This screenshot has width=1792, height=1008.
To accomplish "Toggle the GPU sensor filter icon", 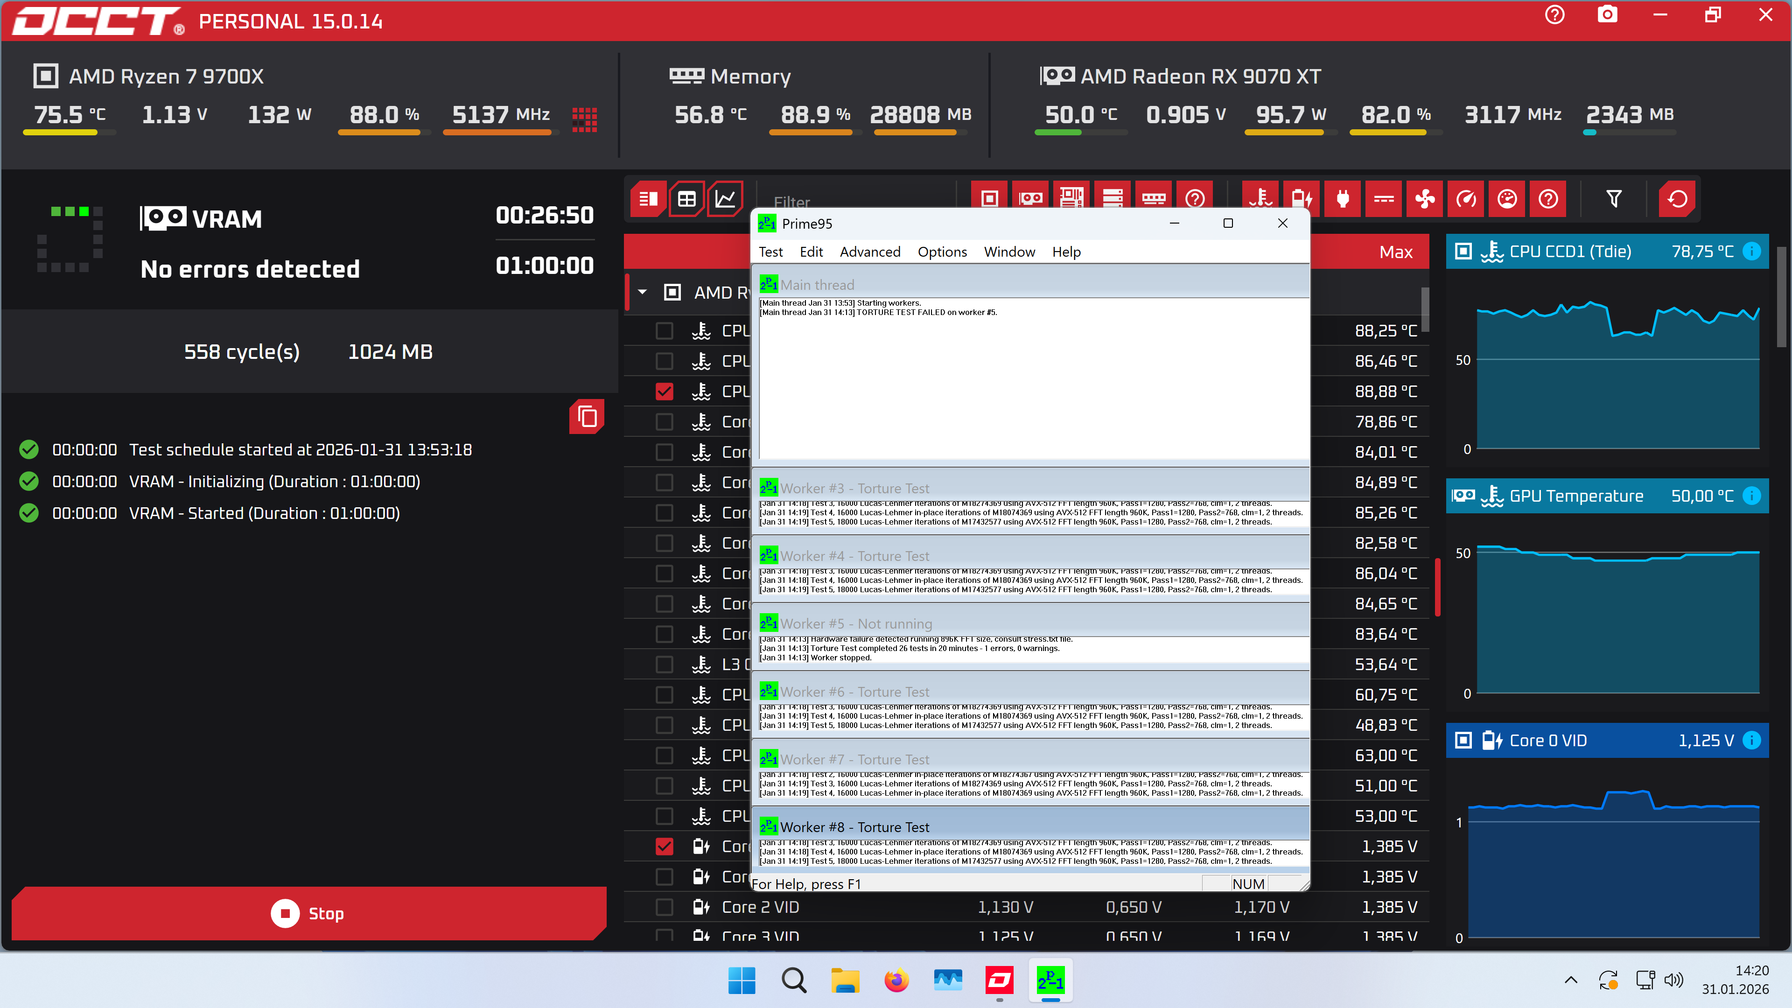I will [x=1030, y=199].
